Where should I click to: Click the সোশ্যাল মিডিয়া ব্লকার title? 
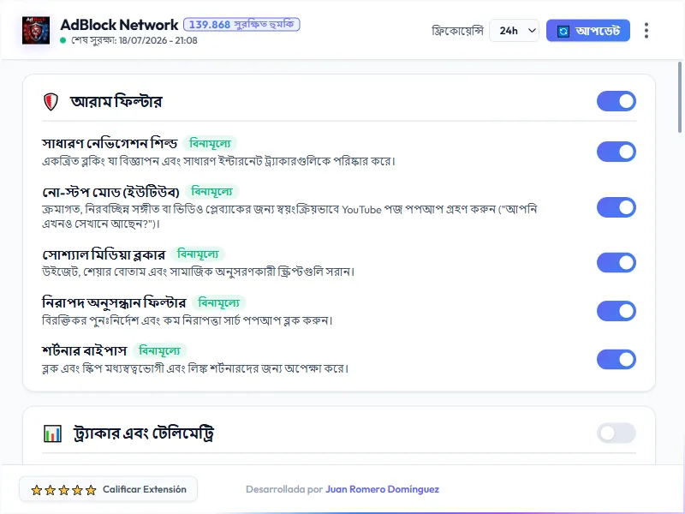pos(104,254)
